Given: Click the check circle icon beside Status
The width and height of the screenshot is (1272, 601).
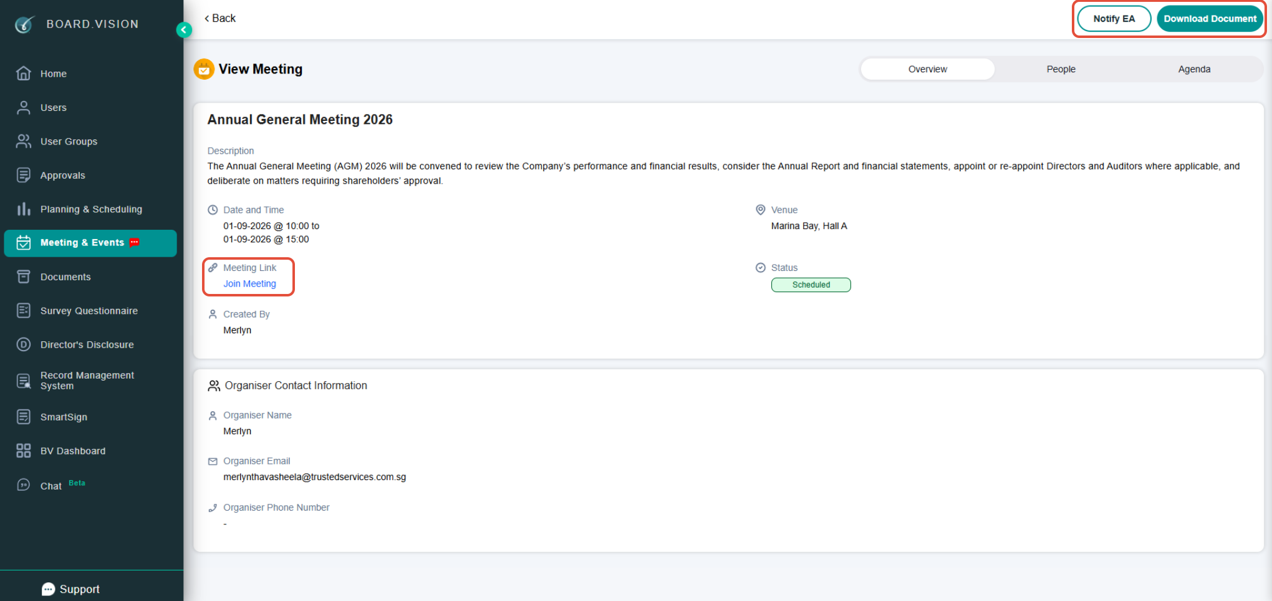Looking at the screenshot, I should (x=761, y=268).
